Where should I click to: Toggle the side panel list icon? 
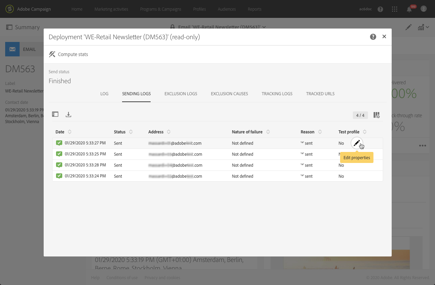pos(55,114)
